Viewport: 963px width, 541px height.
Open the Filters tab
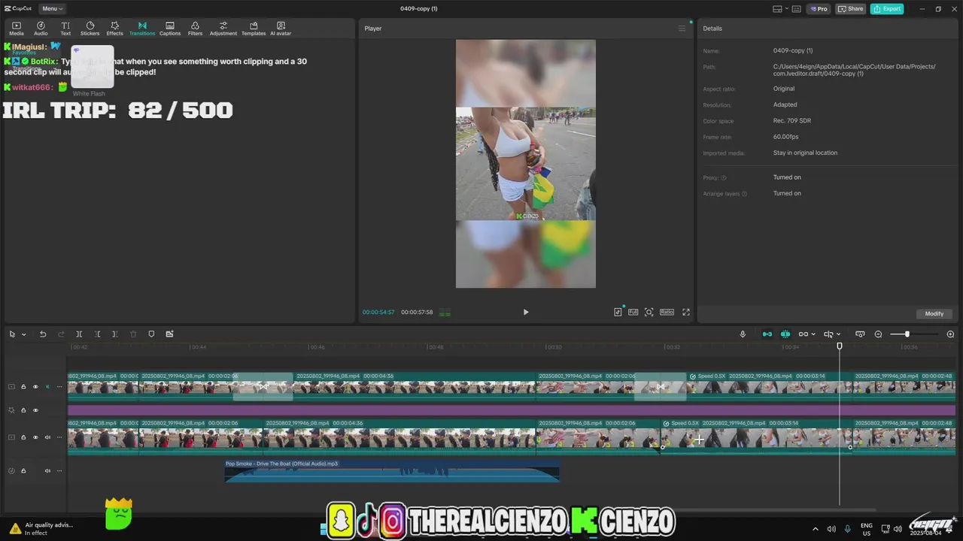[195, 29]
